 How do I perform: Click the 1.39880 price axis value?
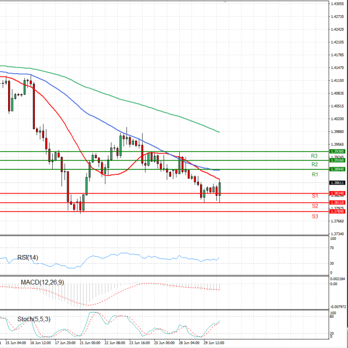point(337,132)
